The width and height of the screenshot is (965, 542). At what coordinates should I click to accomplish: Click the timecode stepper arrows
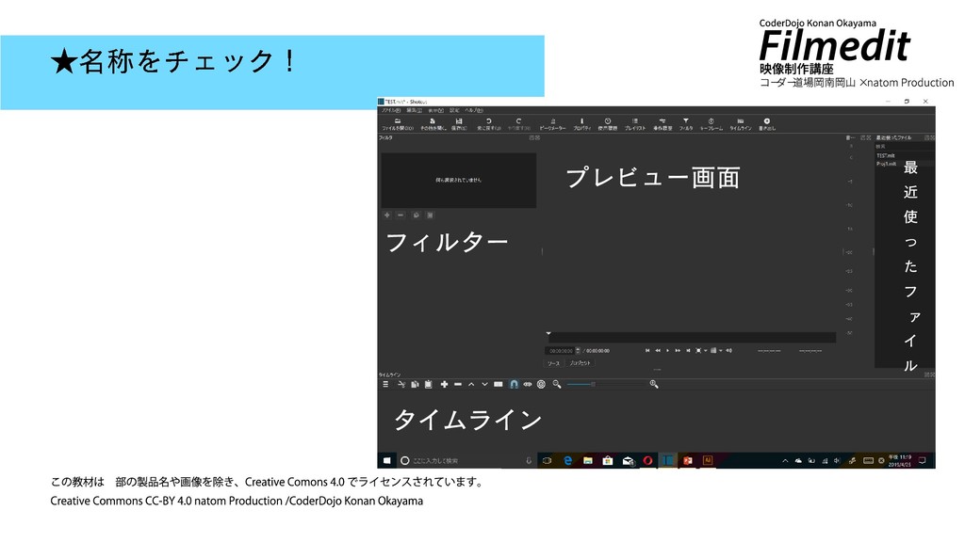pos(578,351)
